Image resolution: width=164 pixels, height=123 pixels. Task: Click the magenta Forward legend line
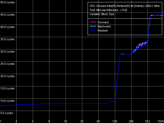click(93, 22)
